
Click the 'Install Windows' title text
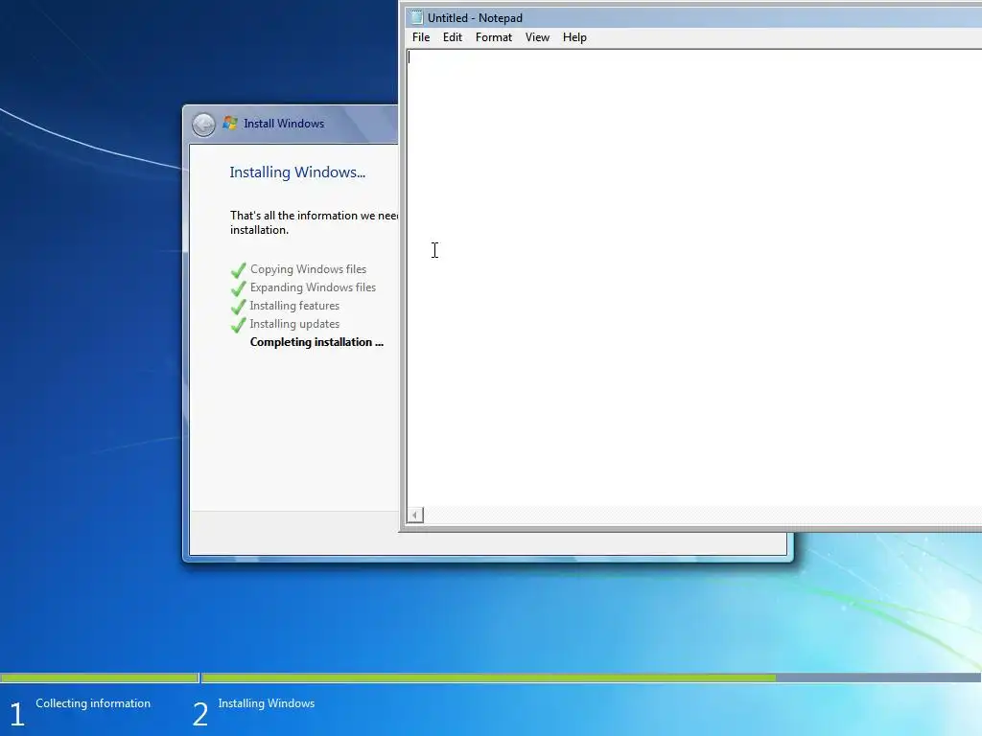coord(284,124)
